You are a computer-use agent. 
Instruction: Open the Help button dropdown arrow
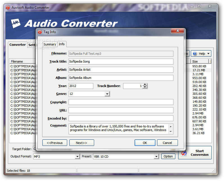click(x=209, y=54)
